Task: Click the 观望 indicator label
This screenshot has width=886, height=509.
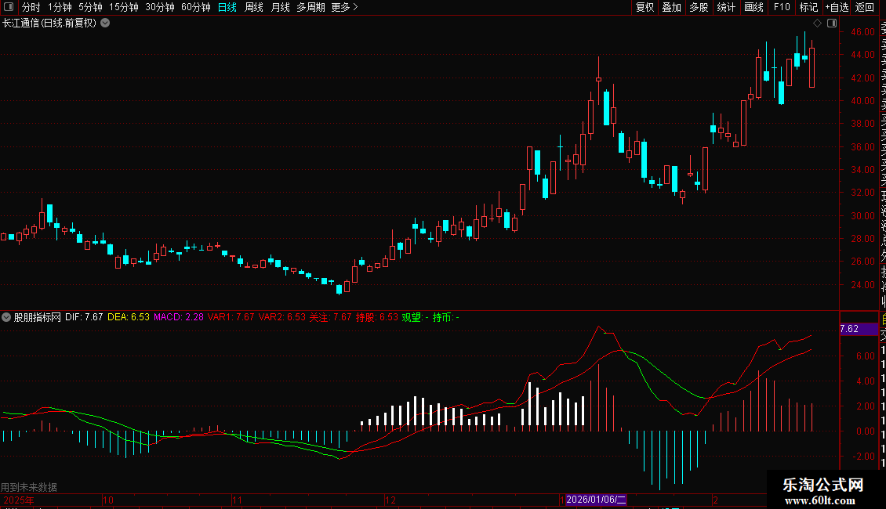Action: pos(415,317)
